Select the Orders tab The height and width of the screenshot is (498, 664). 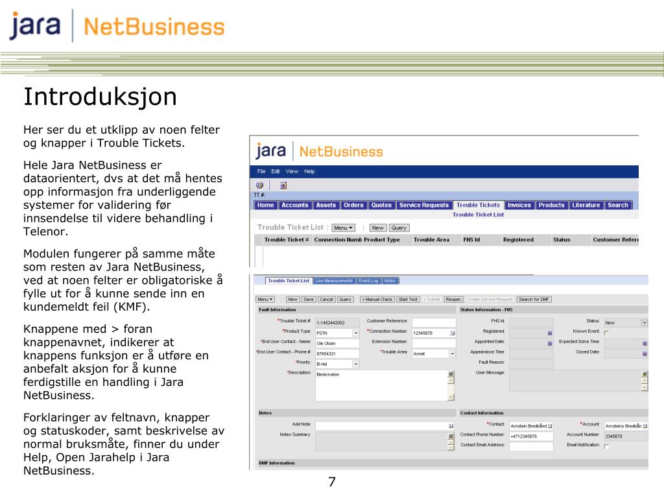[x=353, y=205]
